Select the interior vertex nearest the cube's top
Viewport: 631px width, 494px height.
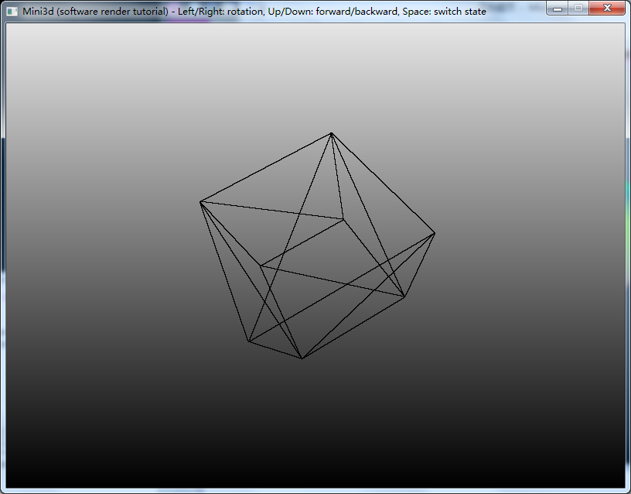tap(343, 219)
